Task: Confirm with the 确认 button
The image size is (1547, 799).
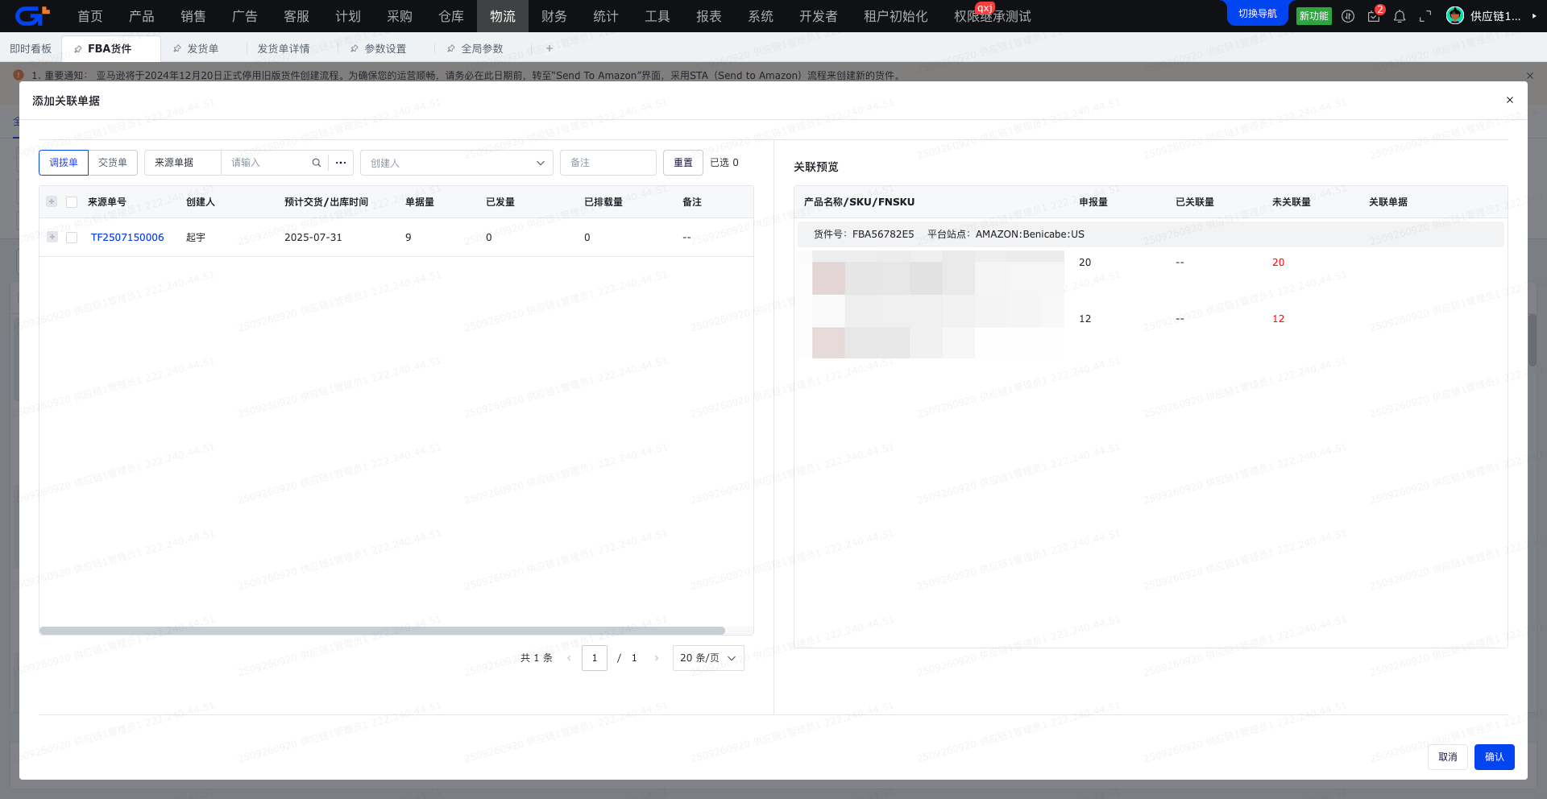Action: coord(1495,757)
